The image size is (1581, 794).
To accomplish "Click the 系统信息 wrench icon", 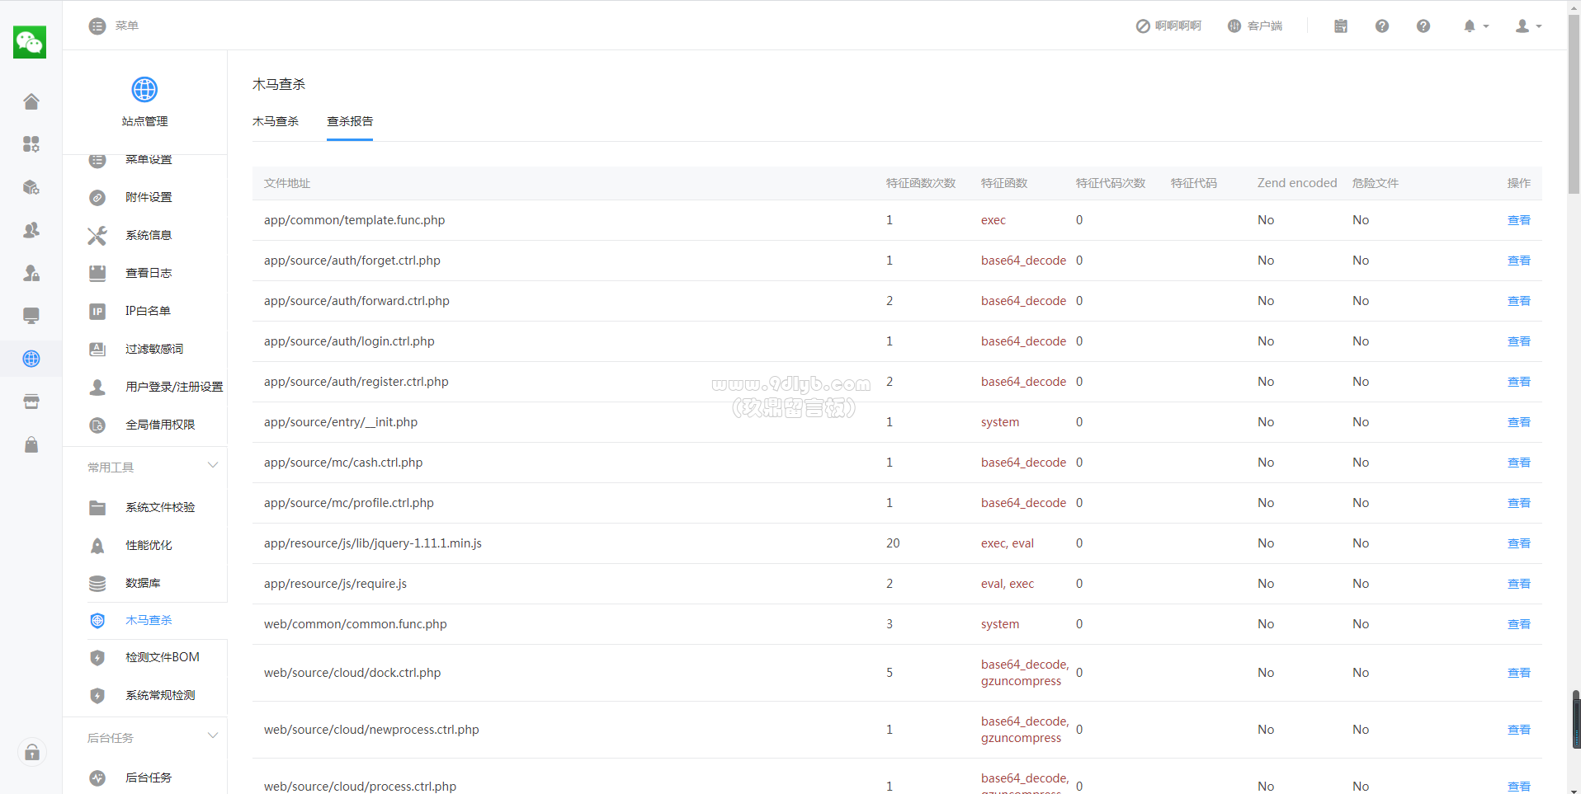I will [x=97, y=236].
